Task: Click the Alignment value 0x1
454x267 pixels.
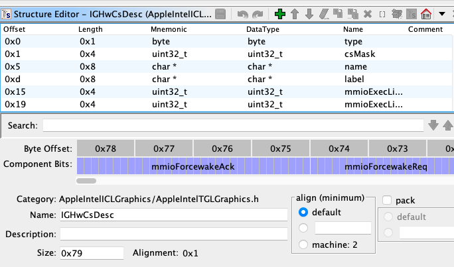Action: [190, 253]
